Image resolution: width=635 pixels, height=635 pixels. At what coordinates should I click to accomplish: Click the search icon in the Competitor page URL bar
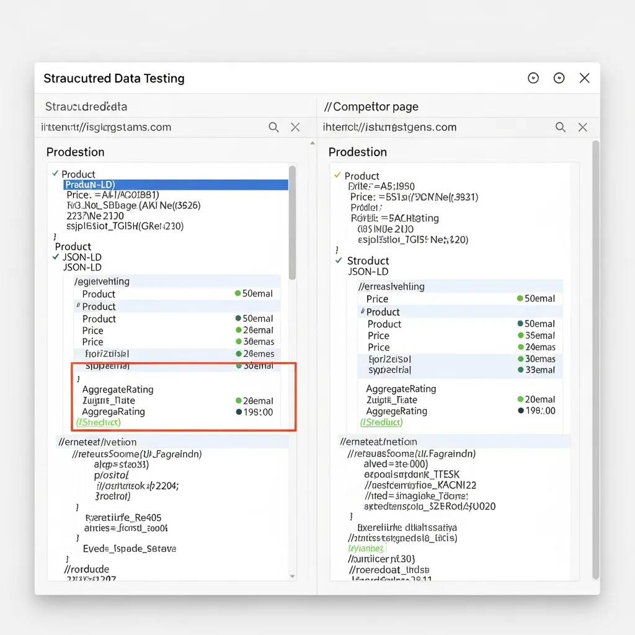tap(561, 127)
